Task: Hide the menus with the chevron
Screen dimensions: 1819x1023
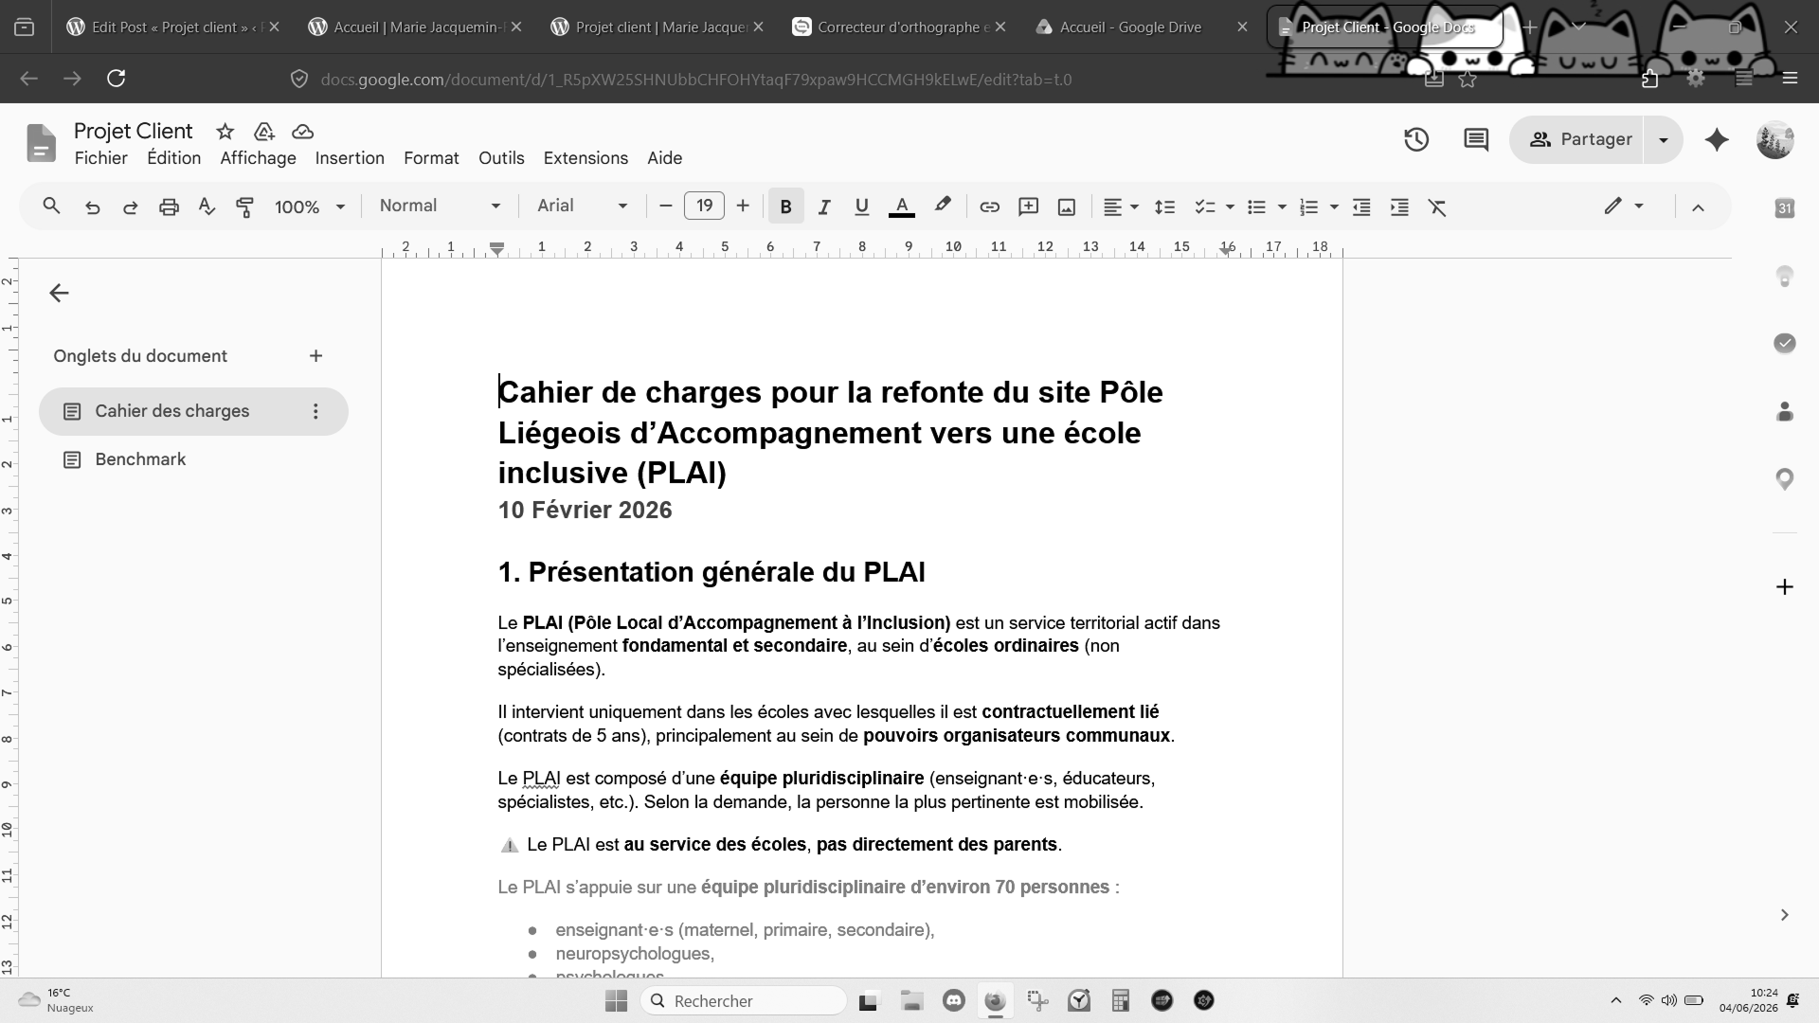Action: pyautogui.click(x=1698, y=207)
